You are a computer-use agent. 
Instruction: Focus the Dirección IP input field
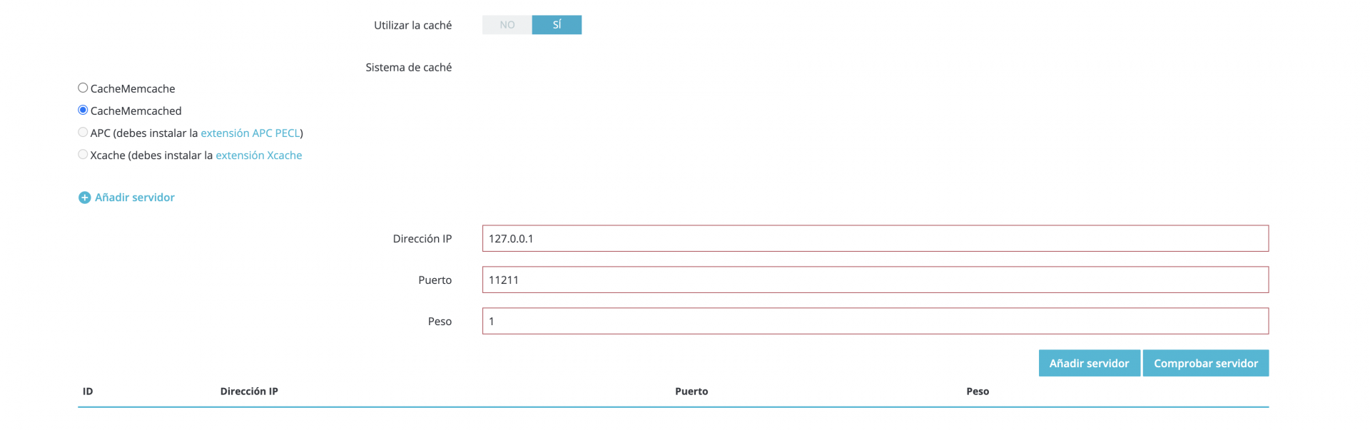pos(876,238)
